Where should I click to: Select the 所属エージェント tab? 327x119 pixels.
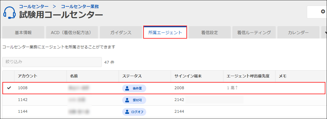[x=165, y=33]
